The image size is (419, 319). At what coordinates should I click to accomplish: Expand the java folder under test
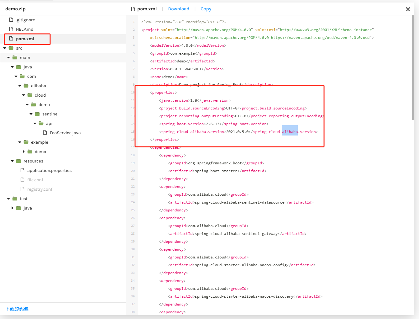(12, 208)
